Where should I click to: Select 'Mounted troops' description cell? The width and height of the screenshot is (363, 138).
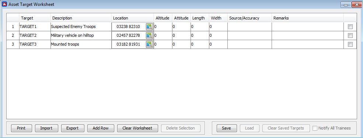[81, 45]
